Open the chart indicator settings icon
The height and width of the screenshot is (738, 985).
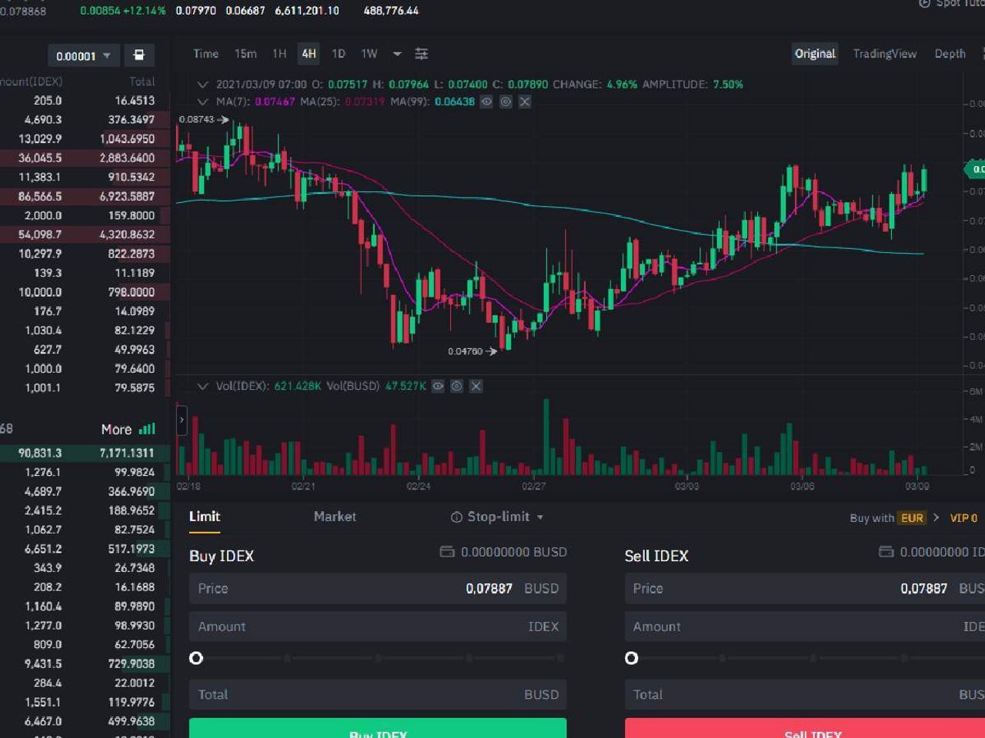click(x=421, y=54)
